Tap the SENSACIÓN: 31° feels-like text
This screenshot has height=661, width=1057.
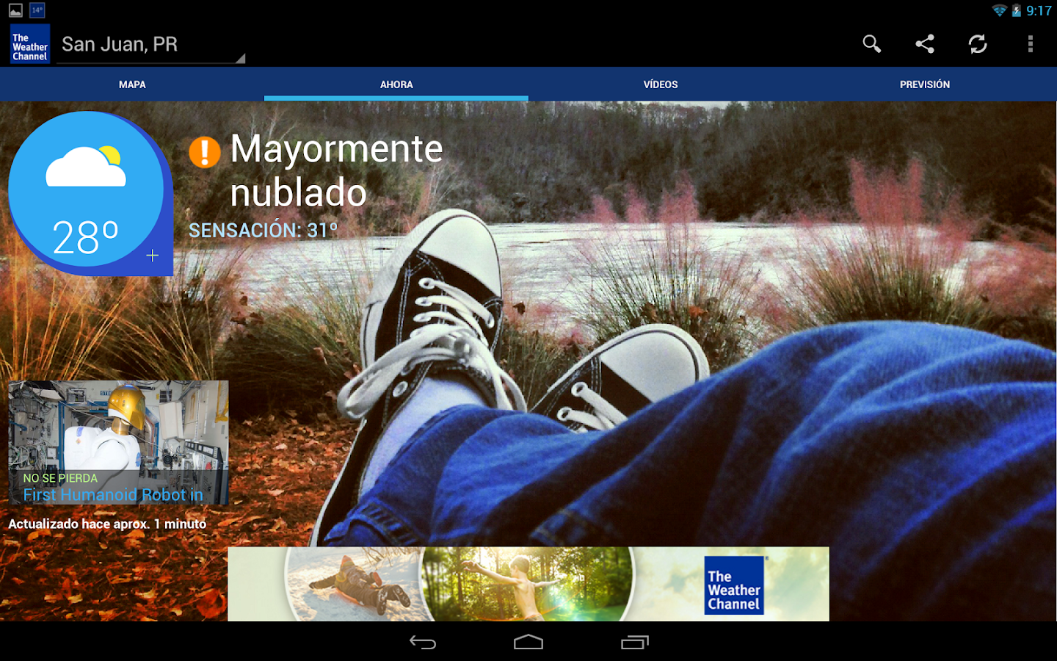(264, 231)
